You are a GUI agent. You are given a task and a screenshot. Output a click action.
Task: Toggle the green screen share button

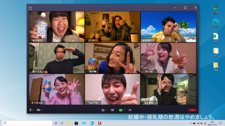120,110
